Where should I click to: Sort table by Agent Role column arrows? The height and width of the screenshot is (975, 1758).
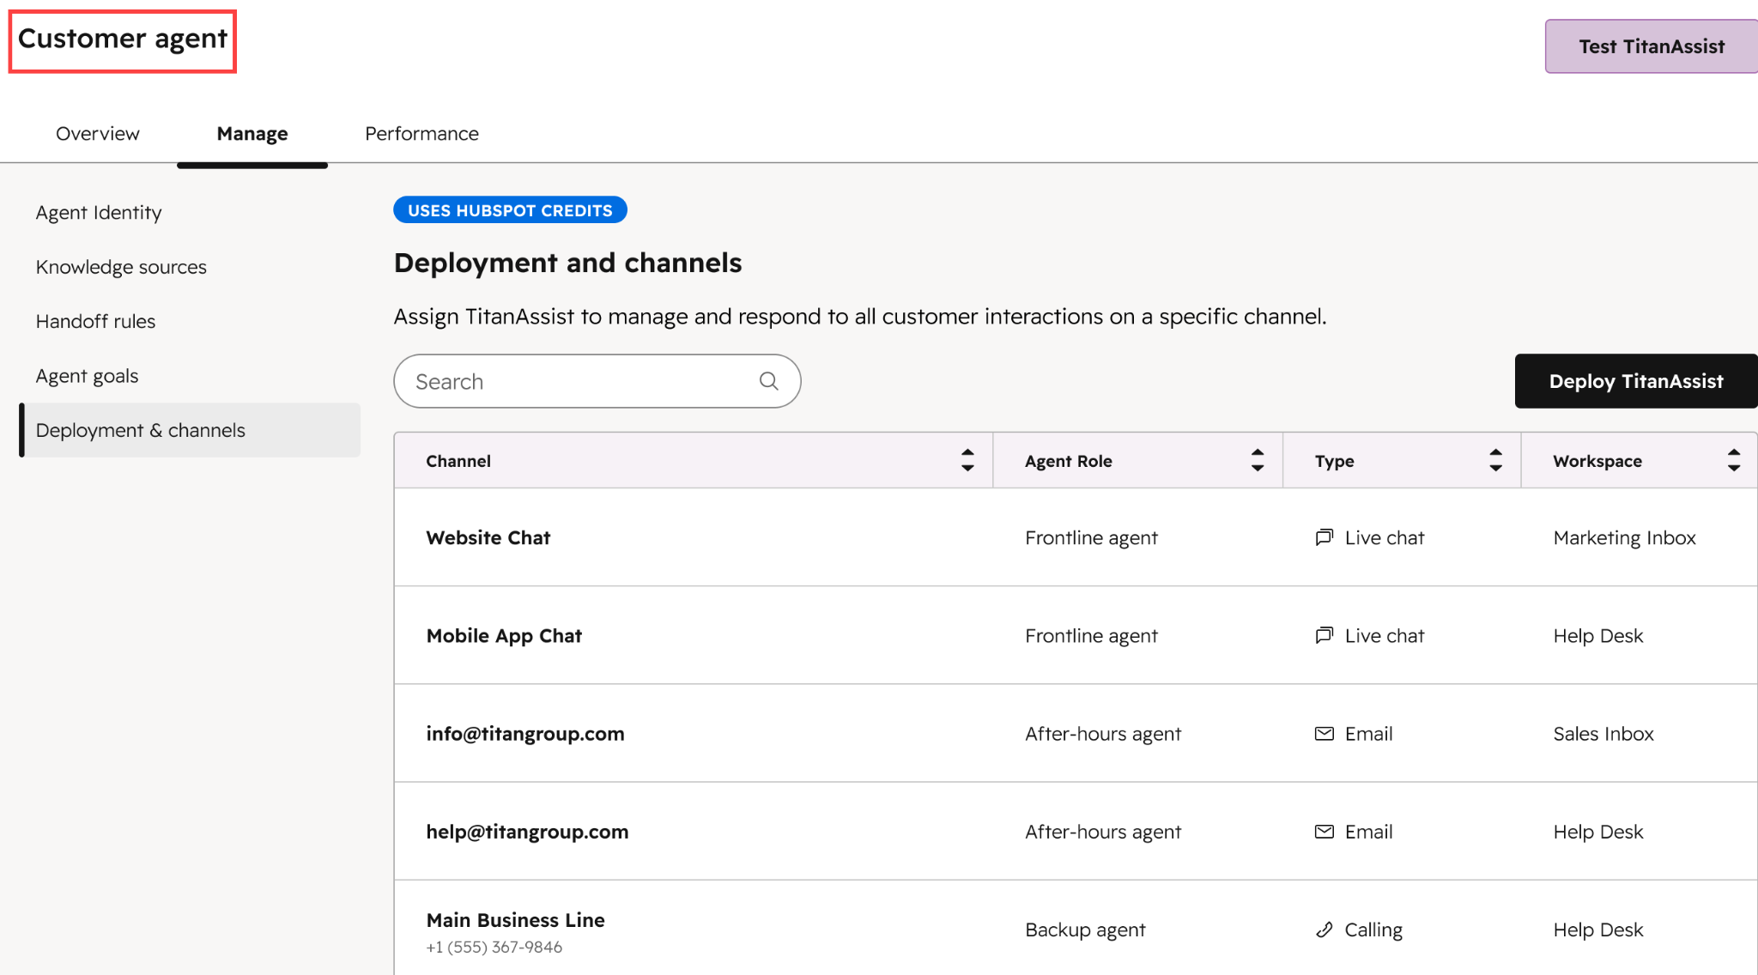(1258, 461)
